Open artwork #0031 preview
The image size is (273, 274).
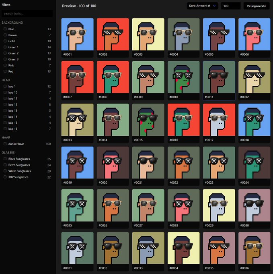78,248
